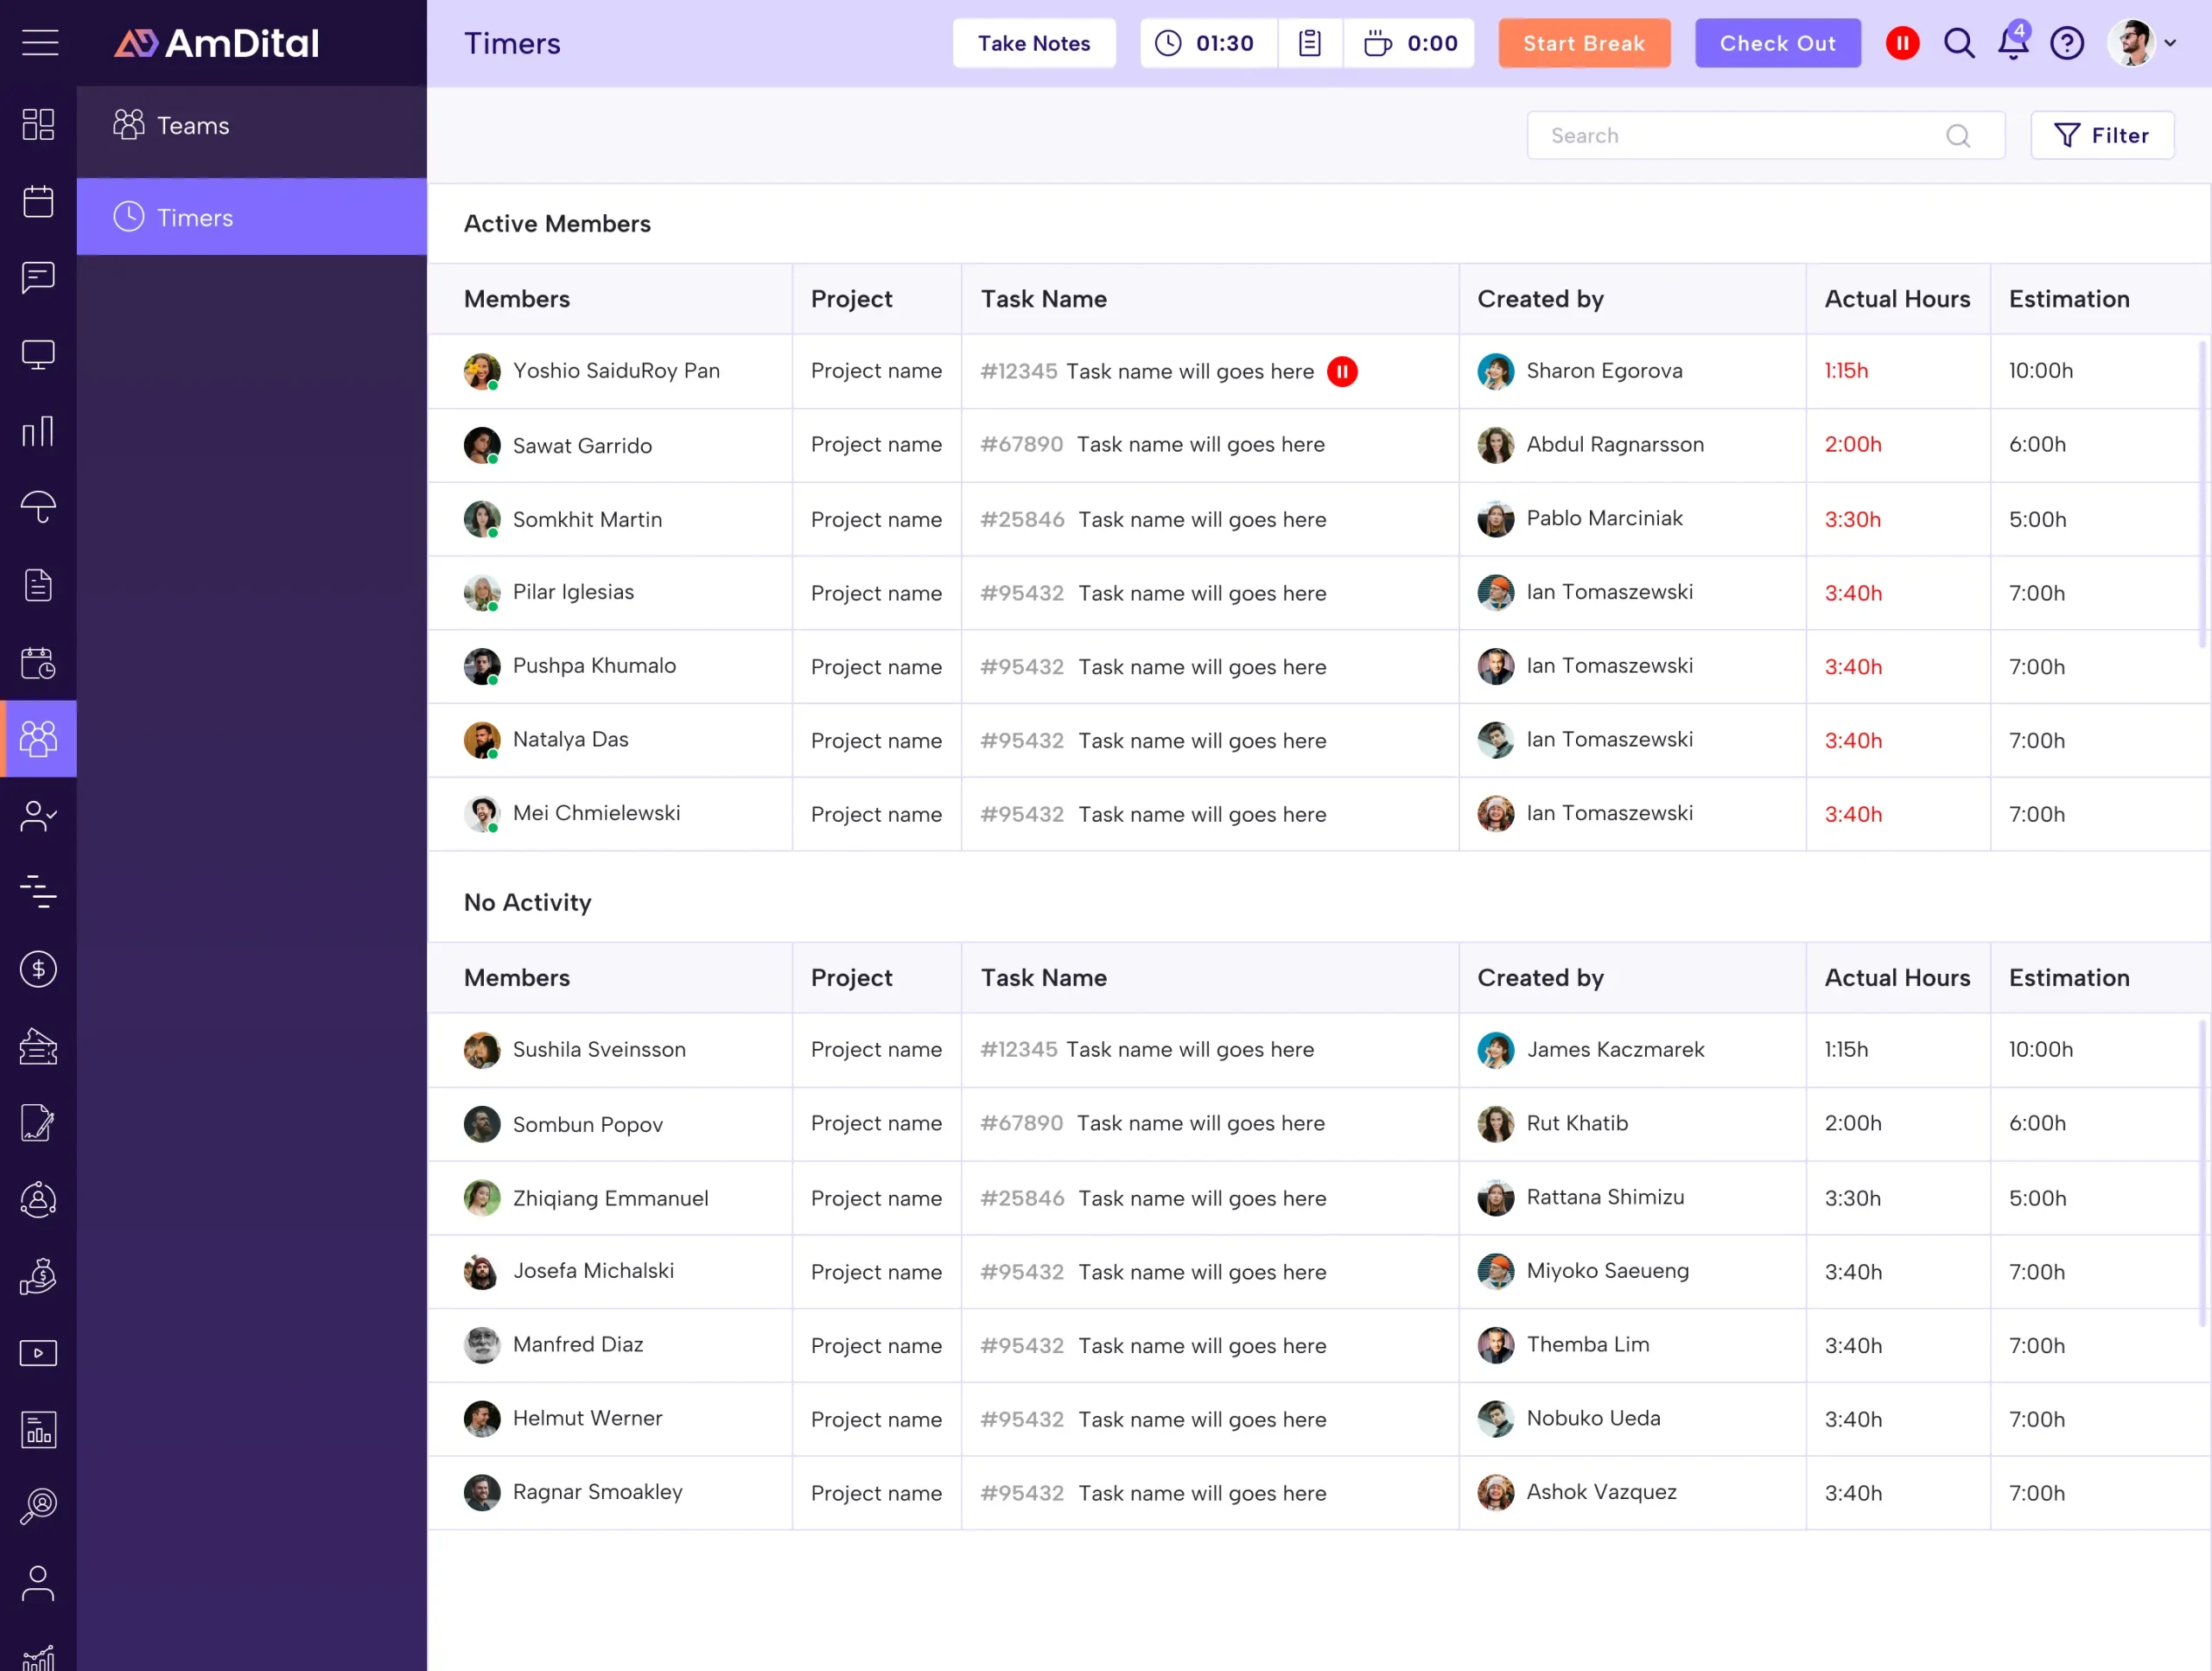The width and height of the screenshot is (2212, 1671).
Task: Click the clipboard icon beside timer
Action: (1310, 43)
